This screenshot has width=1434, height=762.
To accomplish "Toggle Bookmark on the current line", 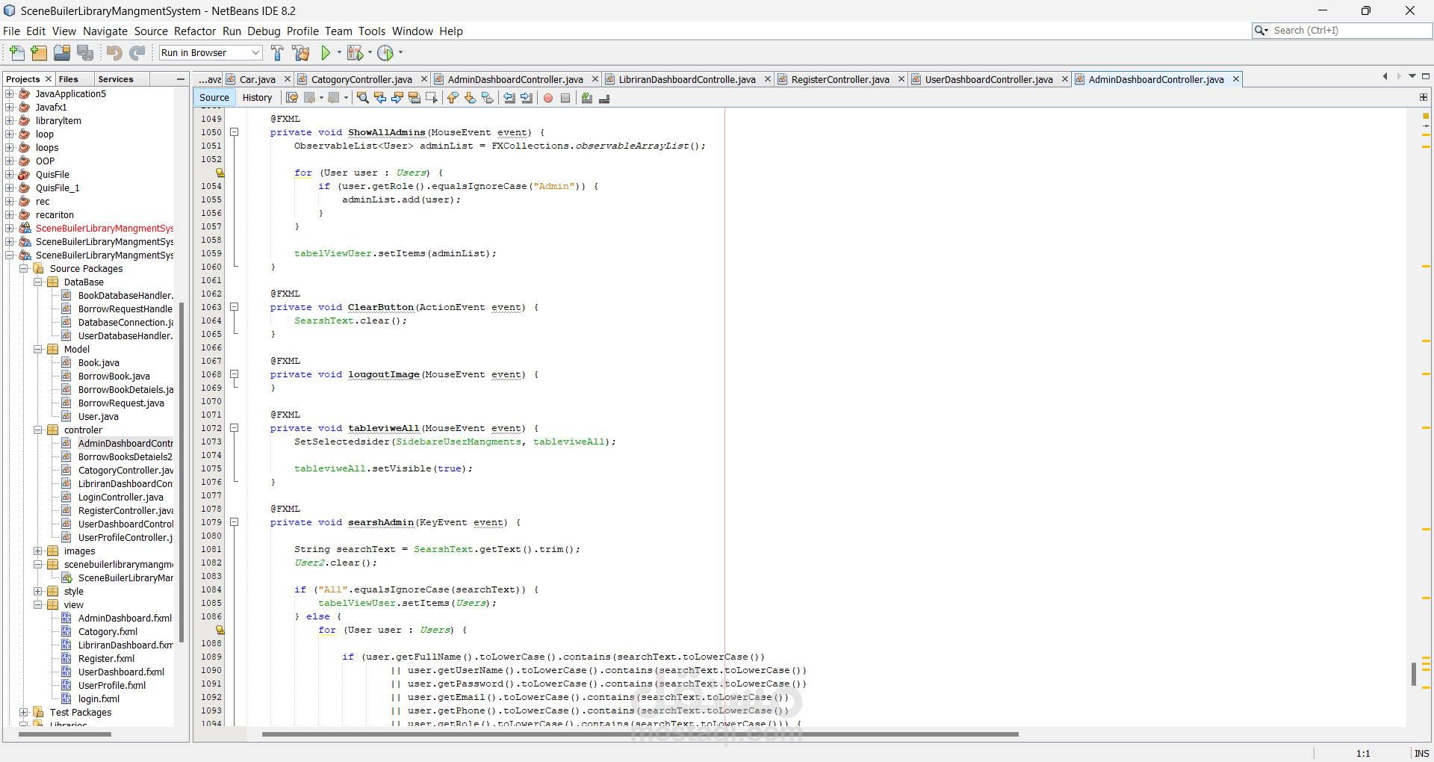I will pyautogui.click(x=487, y=98).
